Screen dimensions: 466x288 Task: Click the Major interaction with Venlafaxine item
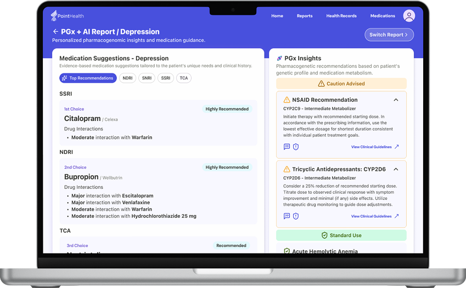[x=110, y=203]
